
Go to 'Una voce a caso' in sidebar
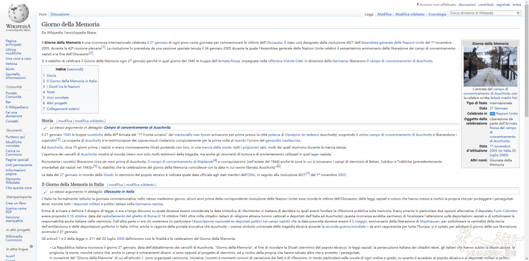tap(18, 58)
